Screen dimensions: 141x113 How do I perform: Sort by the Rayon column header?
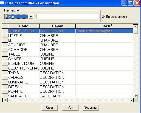click(58, 26)
